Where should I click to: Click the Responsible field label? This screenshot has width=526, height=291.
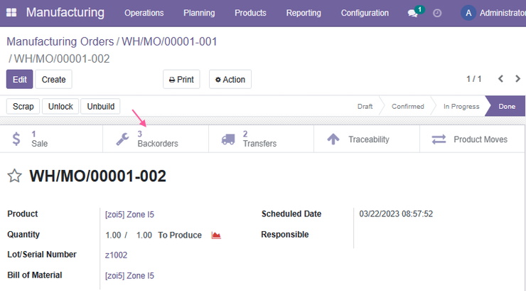(285, 234)
